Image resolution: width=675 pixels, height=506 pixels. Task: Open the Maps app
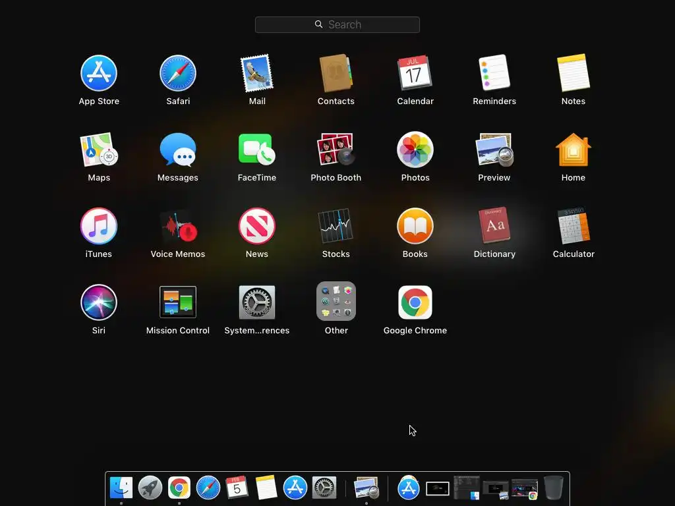coord(99,150)
